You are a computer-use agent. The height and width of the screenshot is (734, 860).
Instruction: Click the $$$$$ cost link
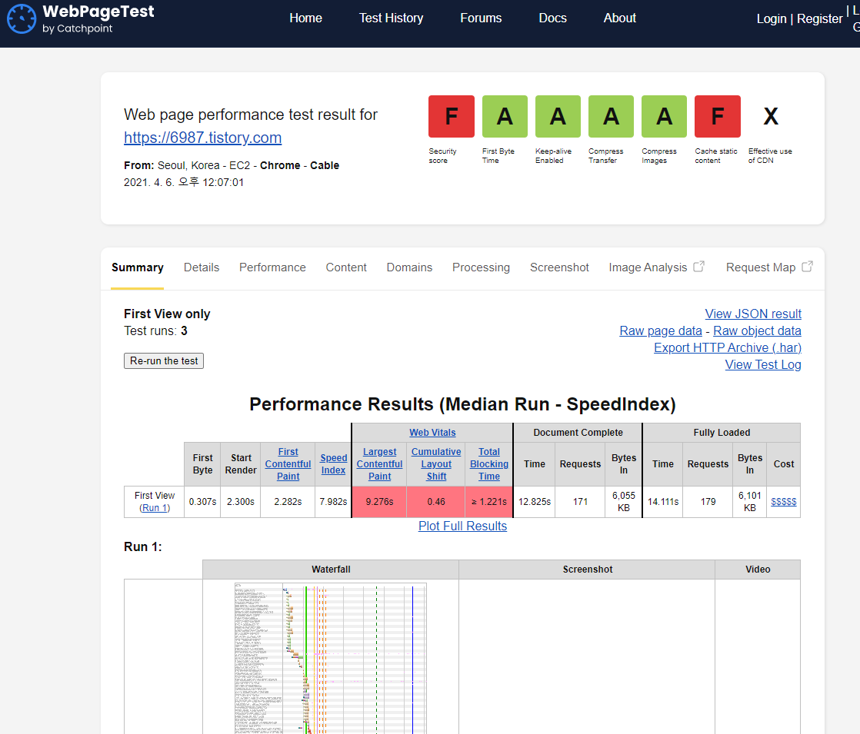point(784,502)
